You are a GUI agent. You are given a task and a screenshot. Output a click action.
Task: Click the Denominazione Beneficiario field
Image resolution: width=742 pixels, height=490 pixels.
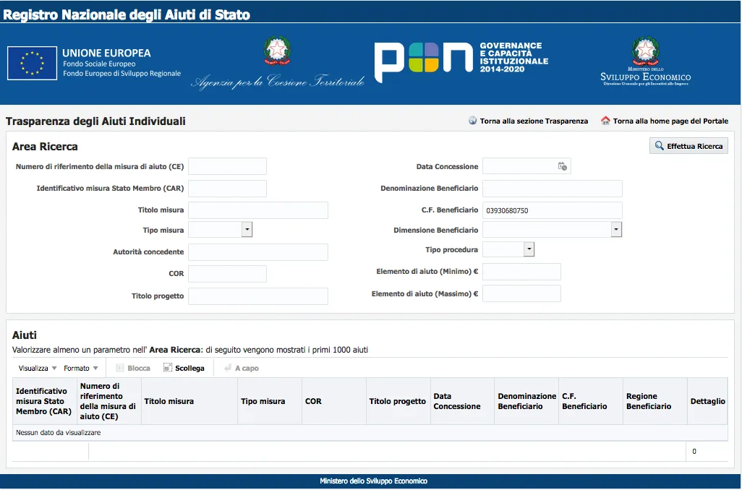click(x=553, y=188)
